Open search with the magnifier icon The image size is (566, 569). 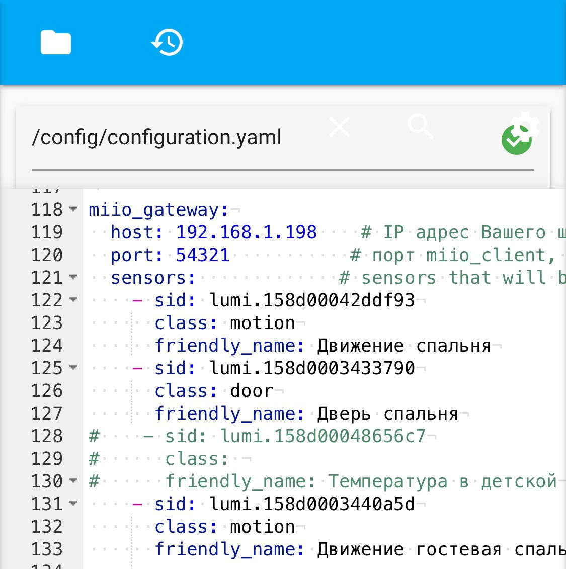coord(420,126)
